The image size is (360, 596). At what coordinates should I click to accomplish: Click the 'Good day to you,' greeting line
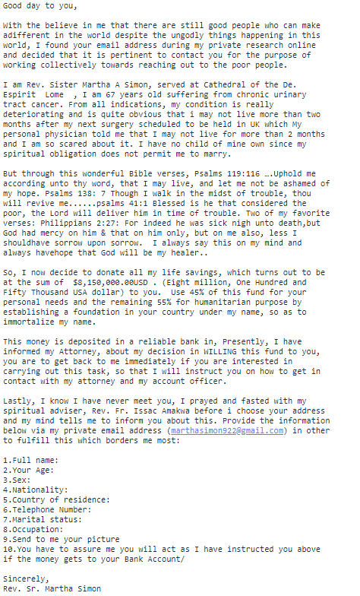point(39,6)
